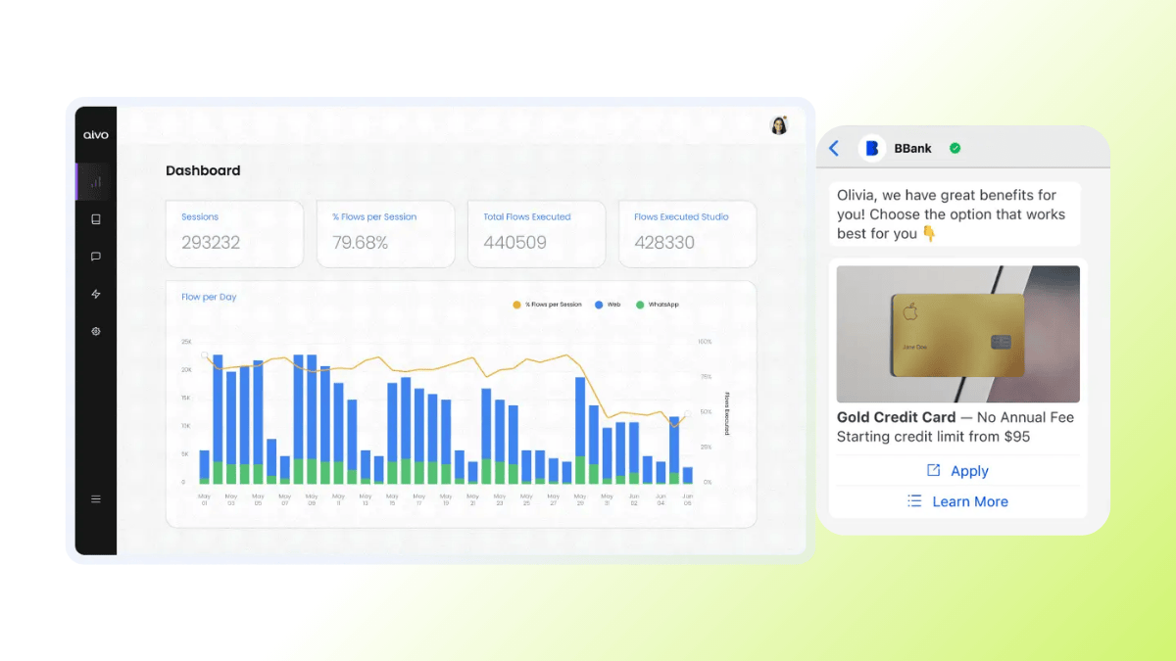This screenshot has height=661, width=1176.
Task: Open the chat conversations icon
Action: [95, 257]
